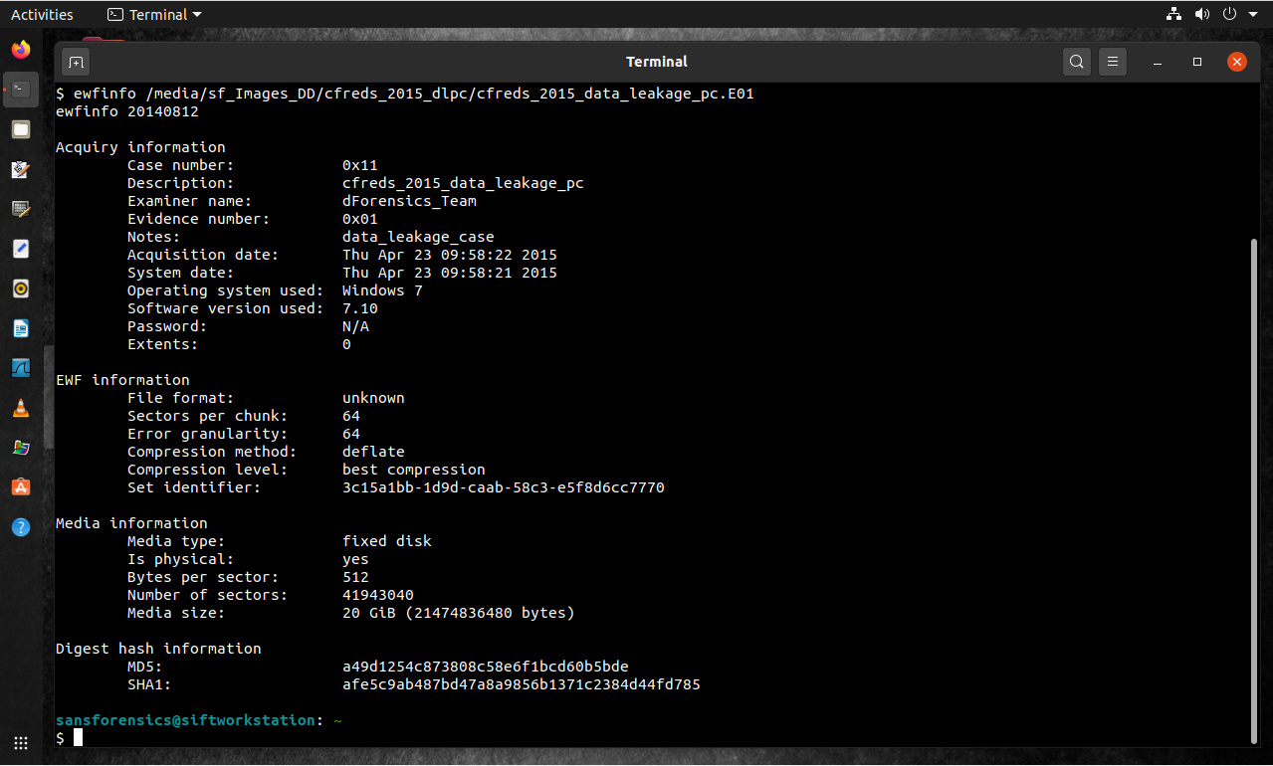This screenshot has height=766, width=1273.
Task: Open the Help icon in dock
Action: [x=21, y=527]
